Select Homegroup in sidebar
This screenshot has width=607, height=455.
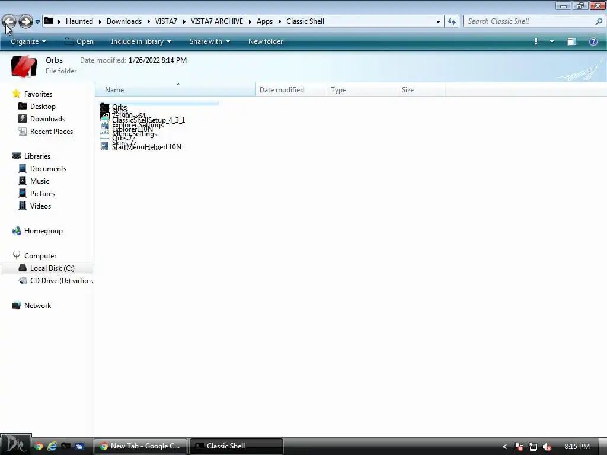tap(43, 231)
